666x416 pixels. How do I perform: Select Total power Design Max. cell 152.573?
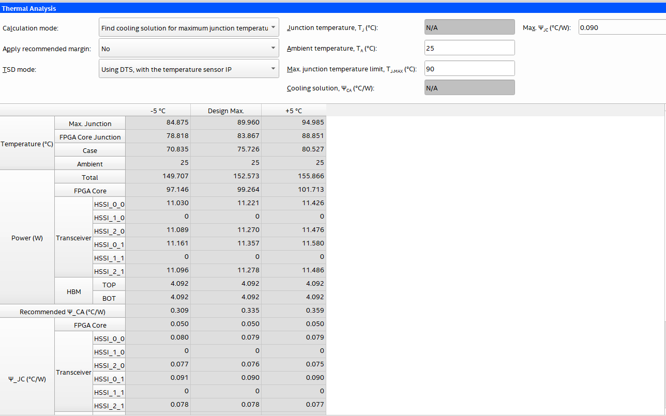click(226, 176)
